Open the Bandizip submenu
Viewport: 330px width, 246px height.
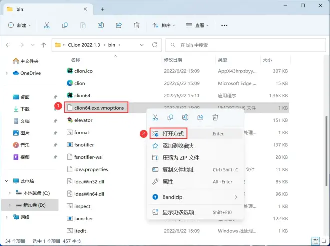pyautogui.click(x=195, y=197)
